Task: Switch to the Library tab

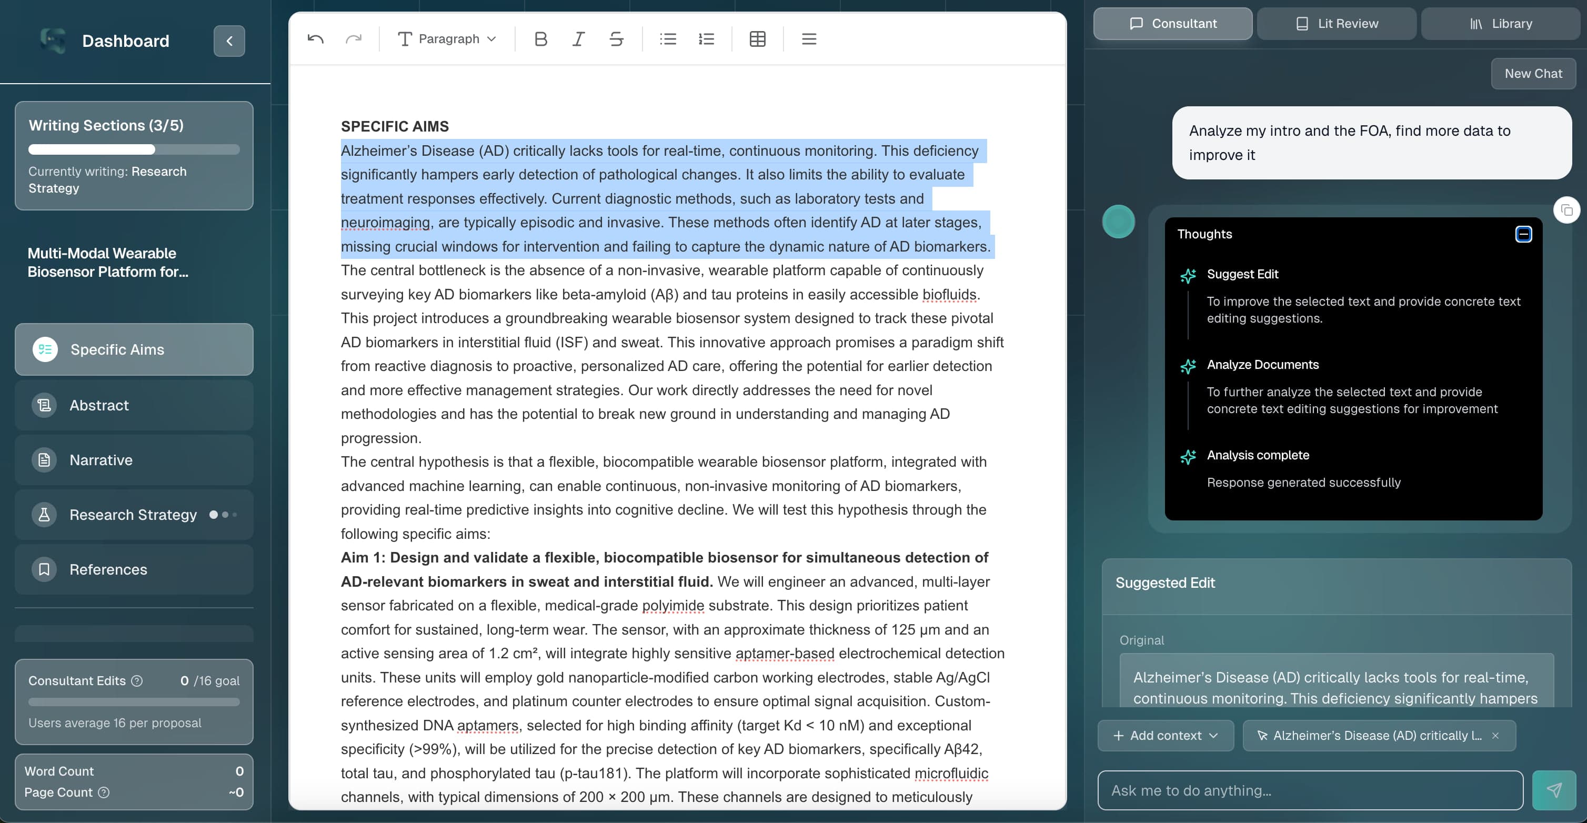Action: click(x=1501, y=23)
